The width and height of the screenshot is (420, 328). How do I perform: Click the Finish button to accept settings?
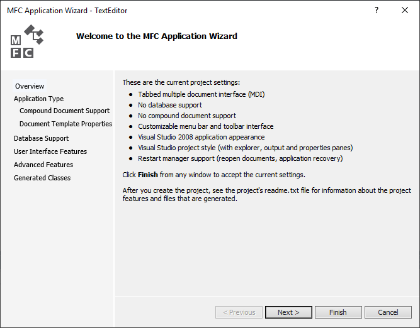point(338,312)
